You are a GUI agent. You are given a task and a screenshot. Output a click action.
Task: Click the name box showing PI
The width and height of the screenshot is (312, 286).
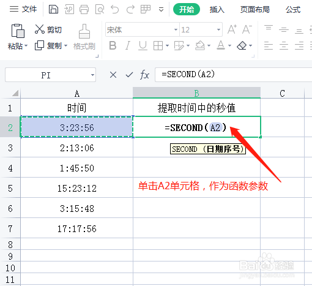click(x=46, y=75)
